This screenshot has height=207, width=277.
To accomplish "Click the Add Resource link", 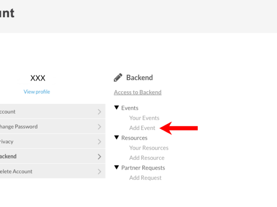I will pyautogui.click(x=147, y=158).
